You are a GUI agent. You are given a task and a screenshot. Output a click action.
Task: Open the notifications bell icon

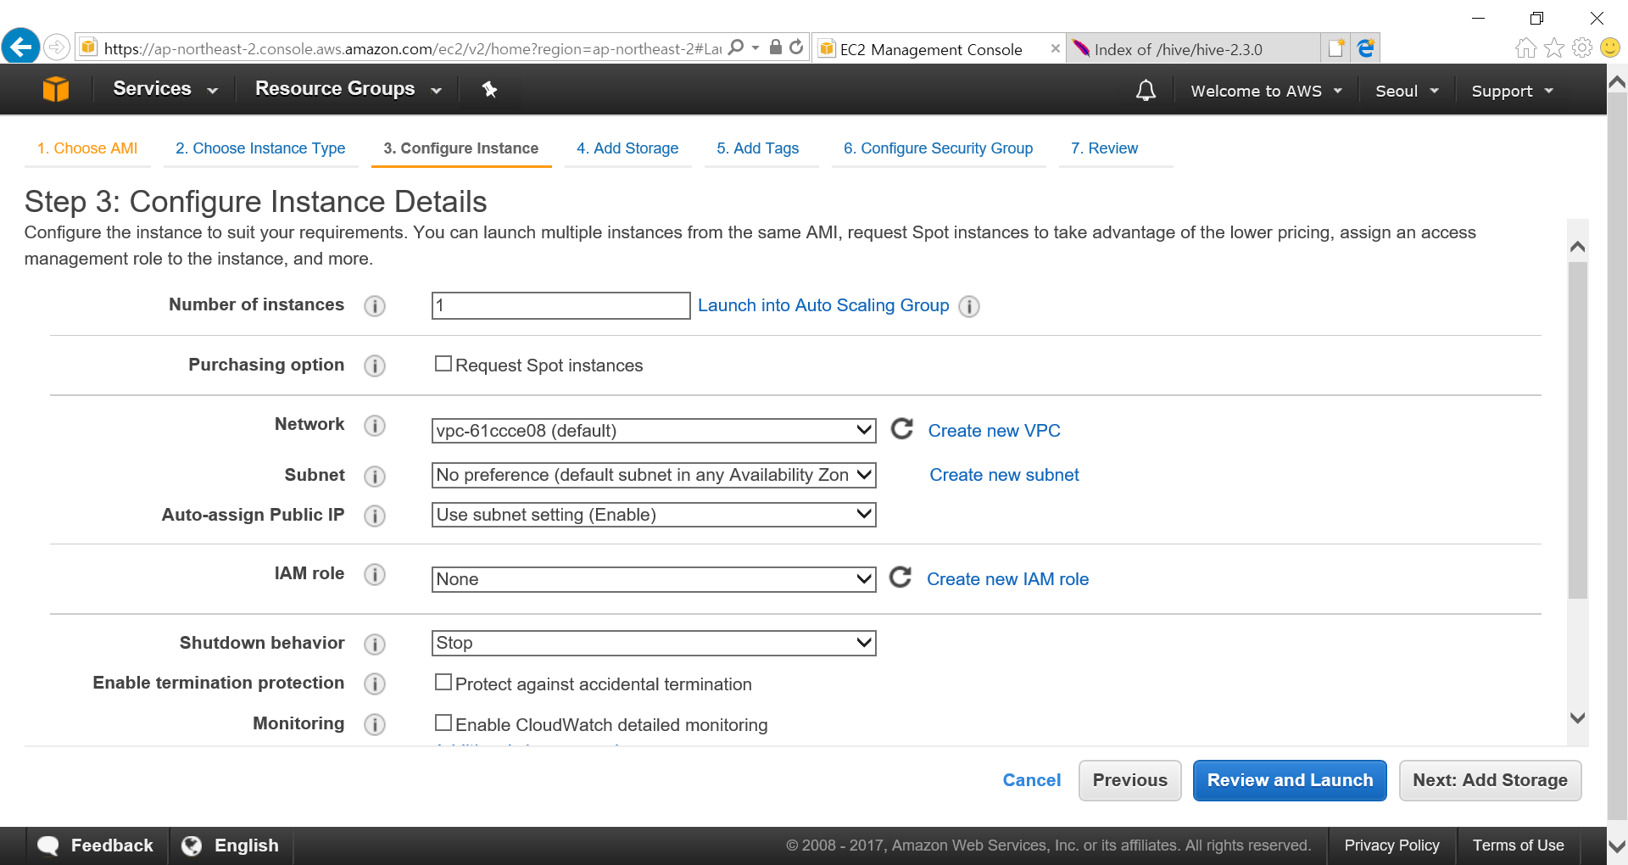(1146, 90)
